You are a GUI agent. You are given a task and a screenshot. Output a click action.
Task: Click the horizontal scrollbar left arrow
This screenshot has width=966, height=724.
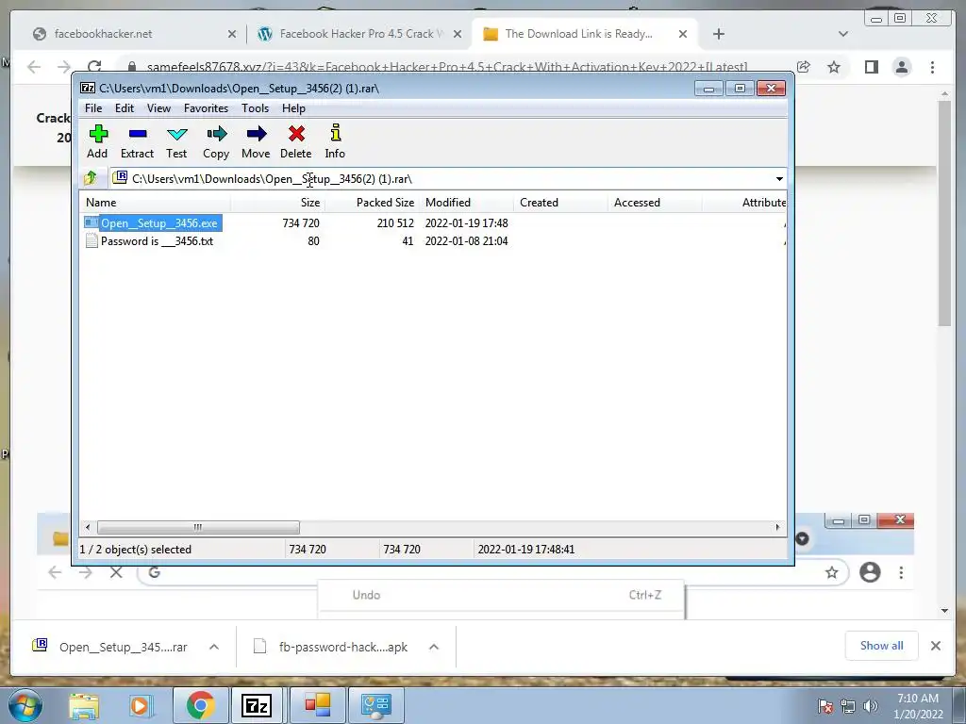click(88, 527)
